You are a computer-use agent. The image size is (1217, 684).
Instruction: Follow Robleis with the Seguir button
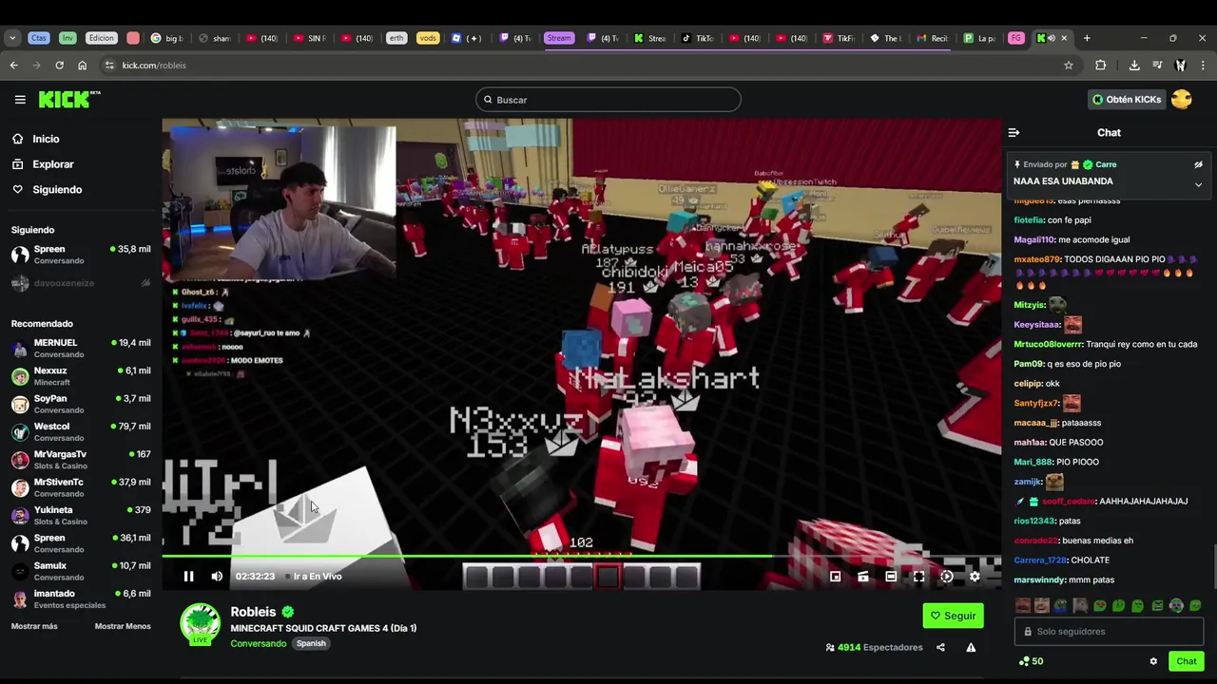(953, 616)
